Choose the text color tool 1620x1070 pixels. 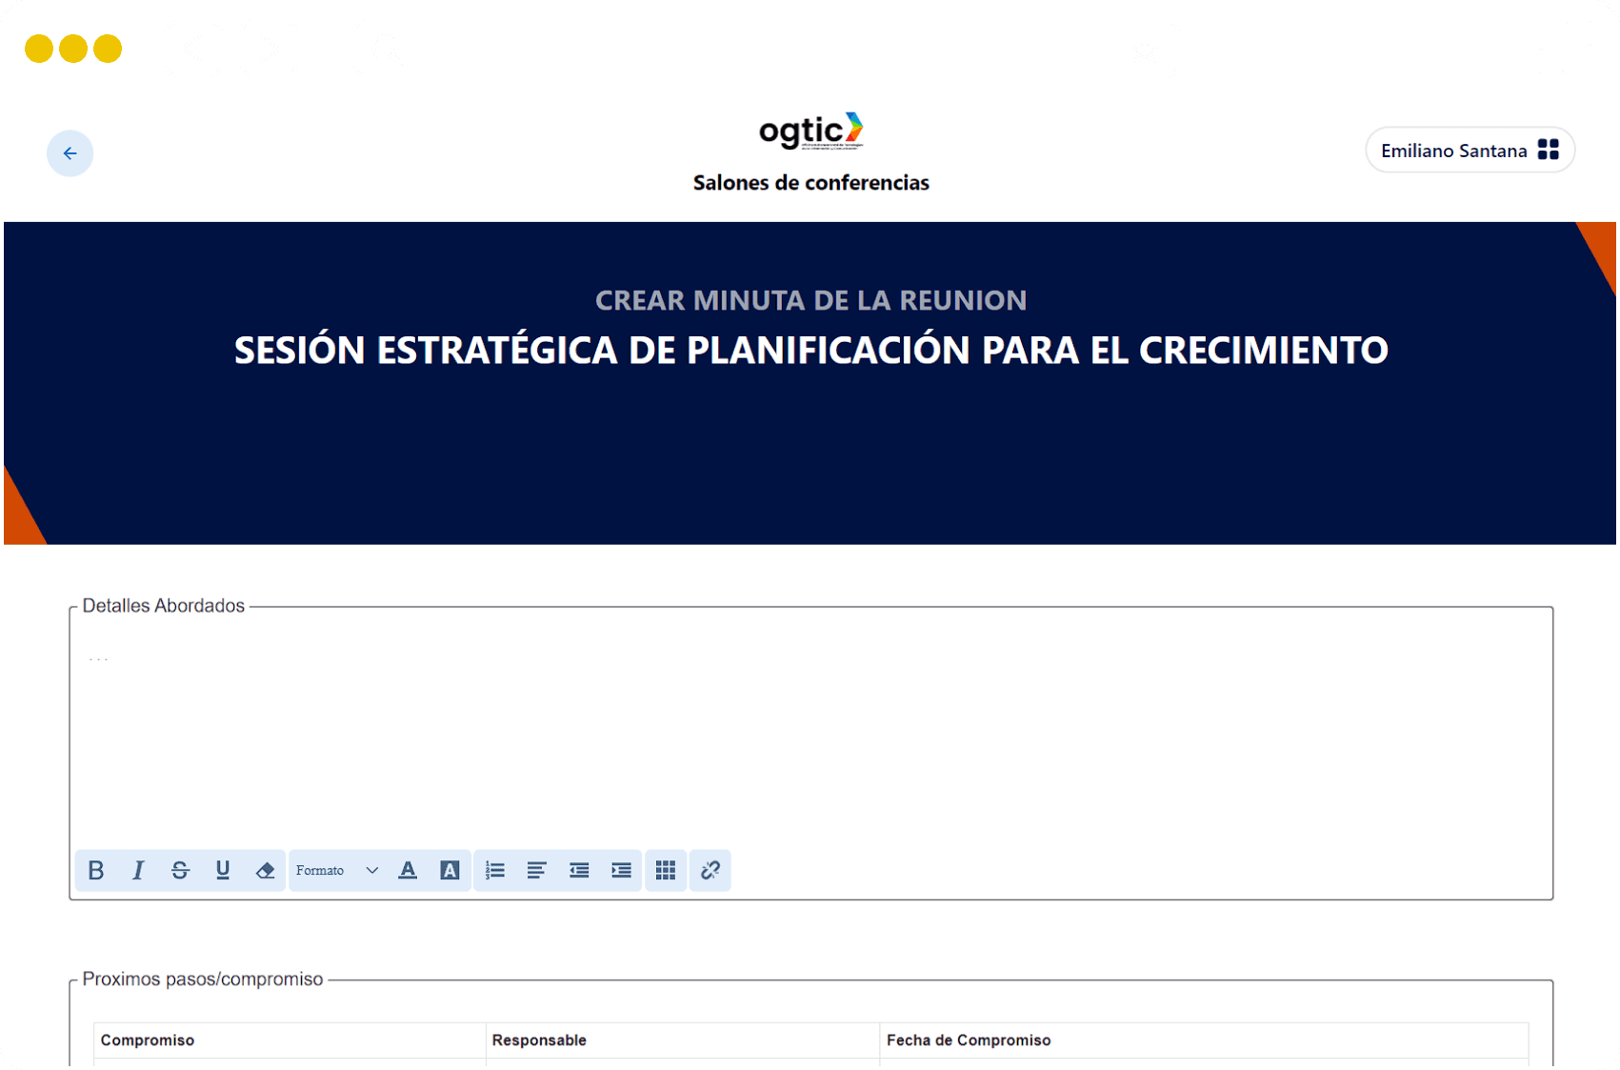(x=408, y=870)
